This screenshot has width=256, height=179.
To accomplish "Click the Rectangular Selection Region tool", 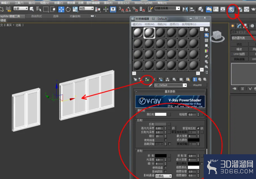I will click(46, 9).
